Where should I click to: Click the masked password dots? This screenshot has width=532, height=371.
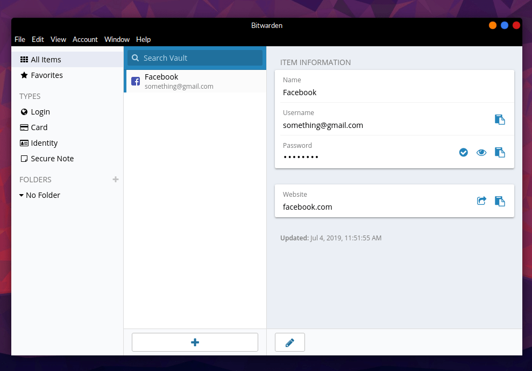pos(301,157)
